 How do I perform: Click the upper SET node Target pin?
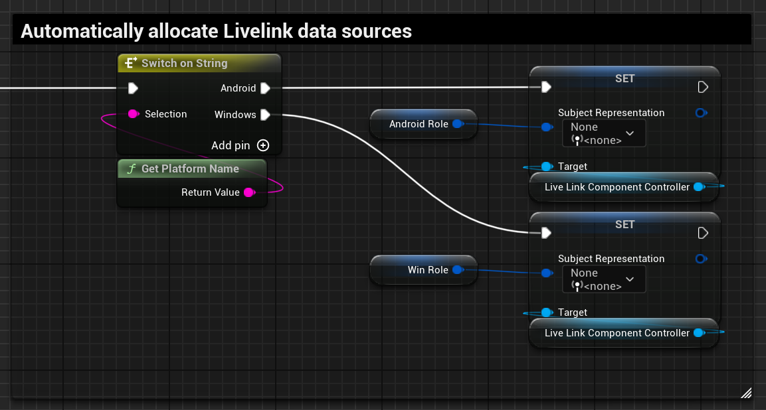pos(547,167)
